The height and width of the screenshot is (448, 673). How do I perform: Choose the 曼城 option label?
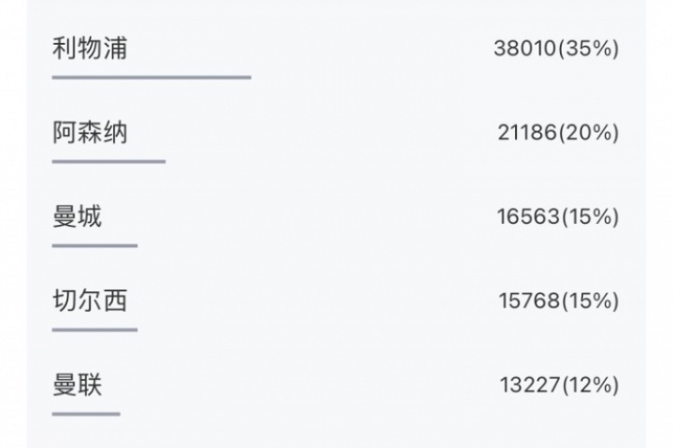[78, 217]
